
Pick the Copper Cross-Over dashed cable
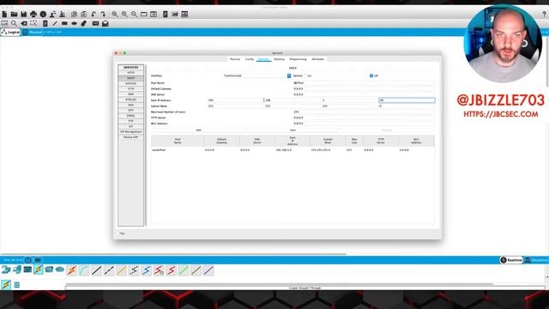(x=109, y=270)
